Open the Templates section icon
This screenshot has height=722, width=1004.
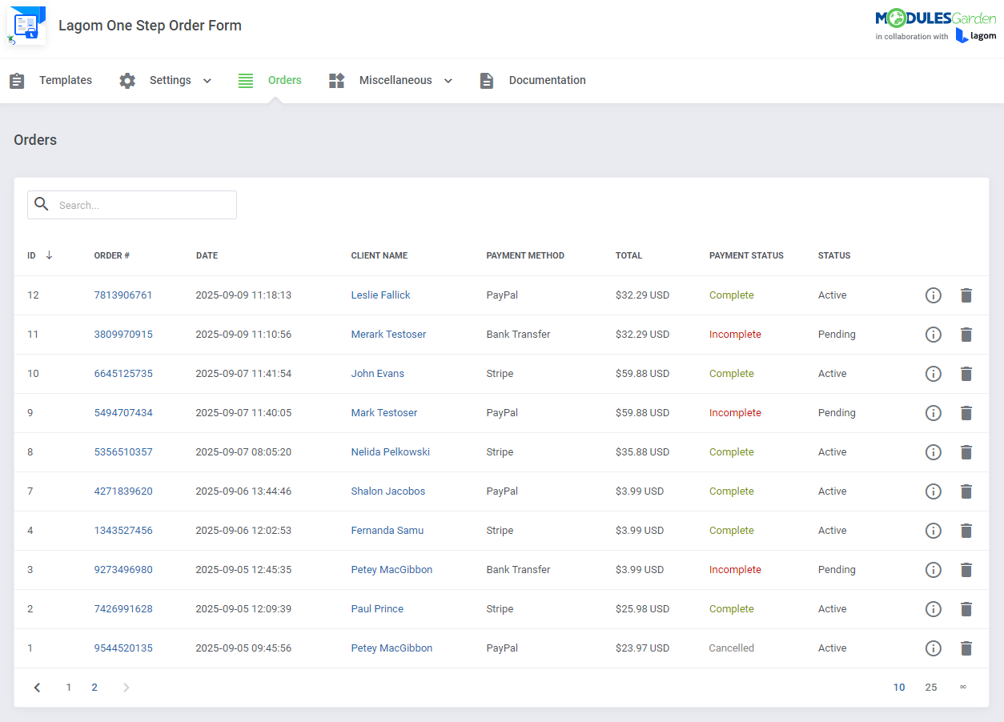17,80
